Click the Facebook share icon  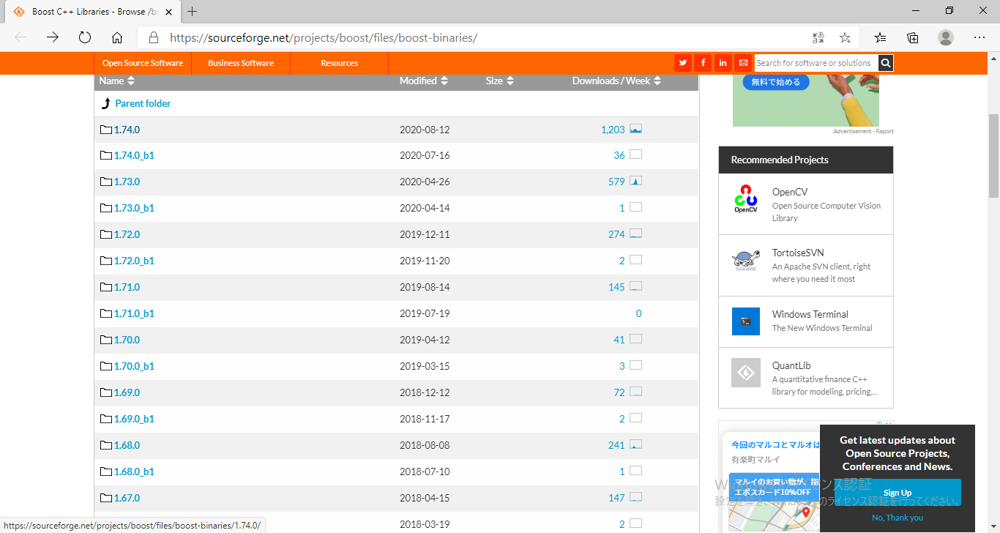[x=703, y=63]
